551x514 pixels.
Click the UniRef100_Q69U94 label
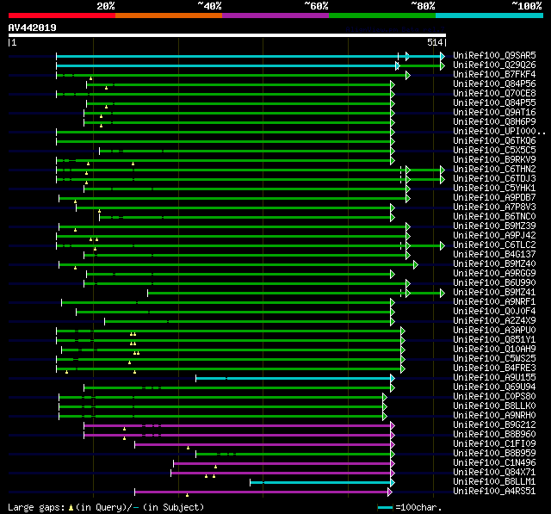[494, 387]
